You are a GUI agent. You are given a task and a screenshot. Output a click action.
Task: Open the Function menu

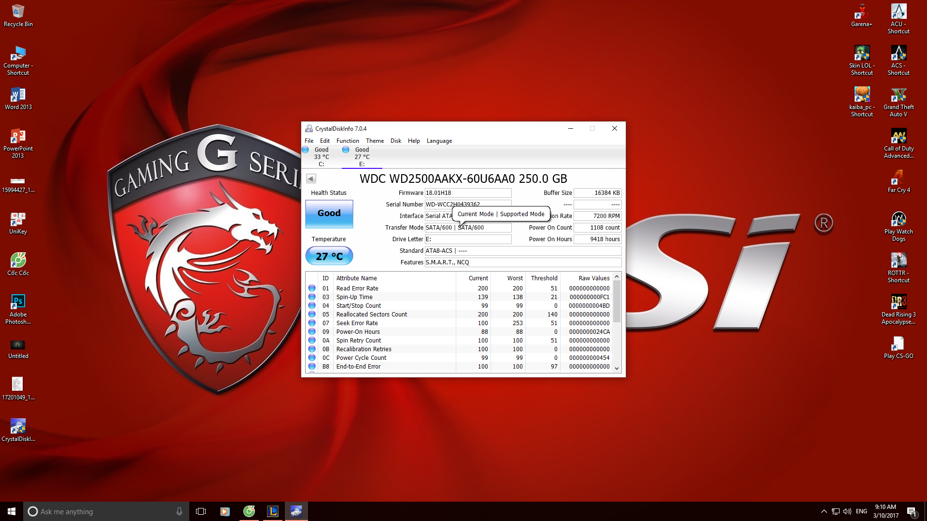(348, 141)
